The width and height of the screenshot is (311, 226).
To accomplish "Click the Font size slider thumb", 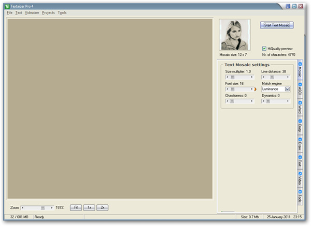I will (232, 89).
